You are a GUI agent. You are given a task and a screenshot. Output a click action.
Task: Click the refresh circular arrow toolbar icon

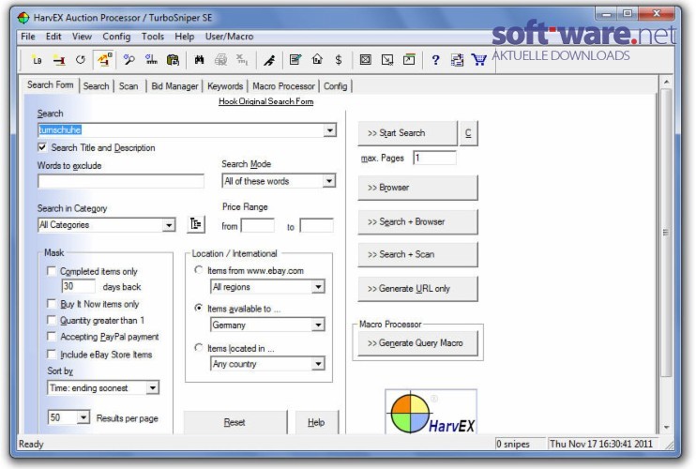tap(81, 60)
